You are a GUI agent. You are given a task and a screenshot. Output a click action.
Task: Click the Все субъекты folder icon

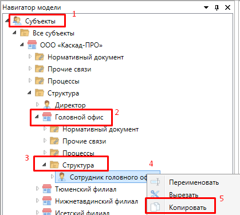pos(25,33)
